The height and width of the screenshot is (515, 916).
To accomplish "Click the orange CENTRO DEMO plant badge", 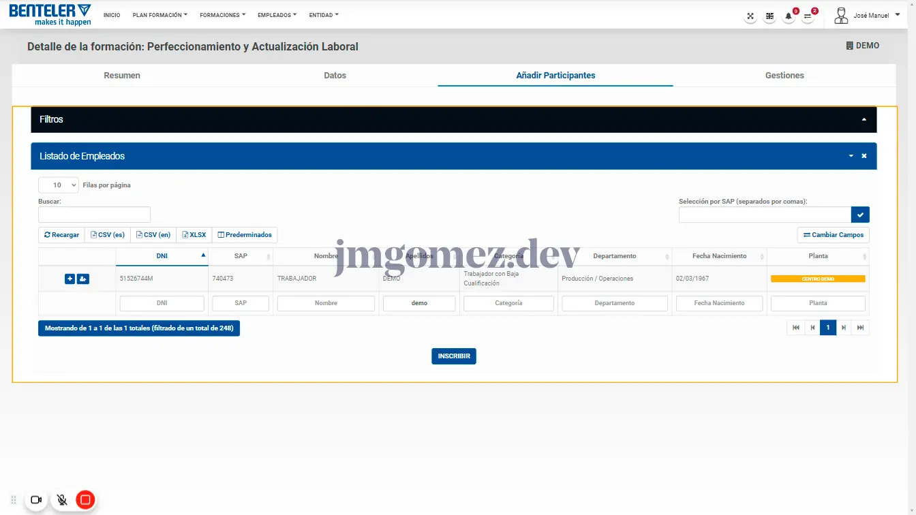I will tap(818, 279).
